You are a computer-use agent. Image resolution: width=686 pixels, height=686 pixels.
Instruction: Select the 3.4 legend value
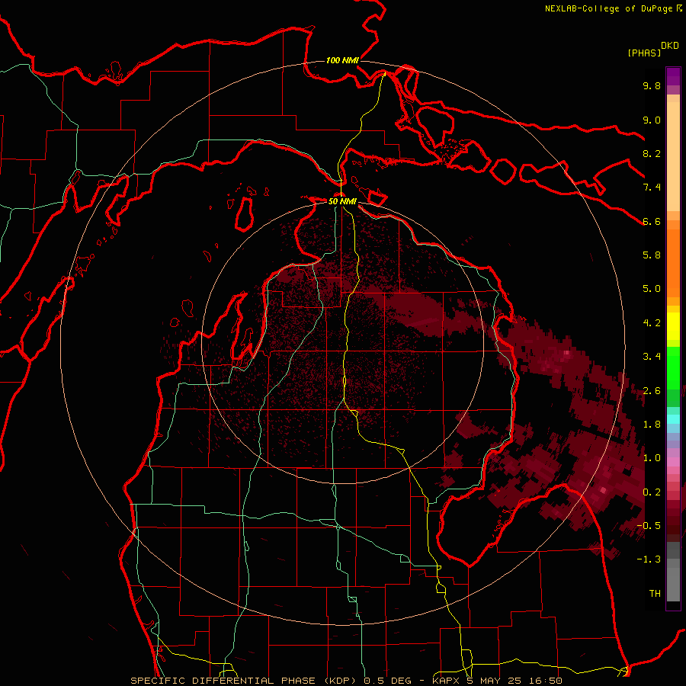tap(652, 357)
